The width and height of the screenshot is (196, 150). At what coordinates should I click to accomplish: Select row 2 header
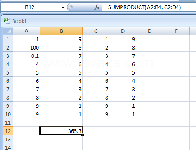pyautogui.click(x=8, y=47)
